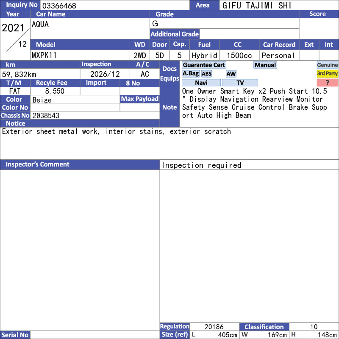Image resolution: width=339 pixels, height=339 pixels.
Task: Click the Chassis No value 2038543
Action: 46,115
